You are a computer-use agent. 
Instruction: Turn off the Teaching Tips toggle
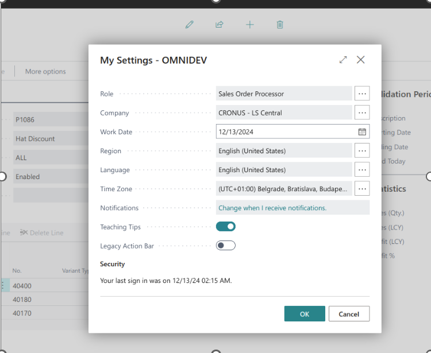tap(226, 227)
